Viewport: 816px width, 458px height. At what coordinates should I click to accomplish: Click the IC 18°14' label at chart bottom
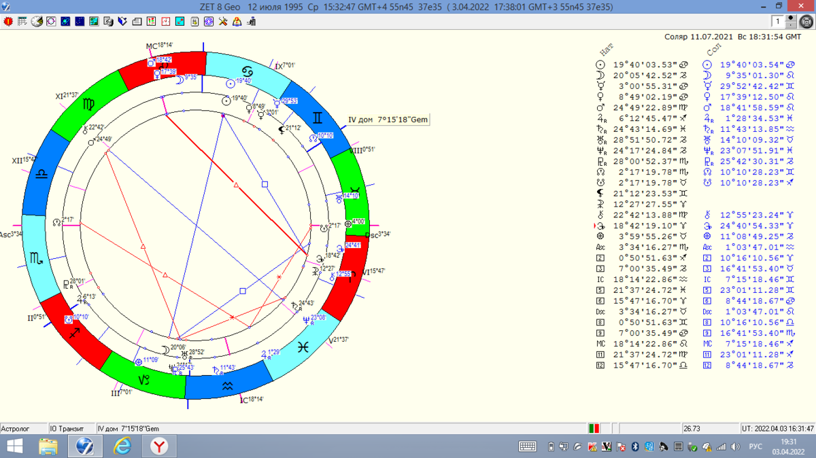click(252, 400)
